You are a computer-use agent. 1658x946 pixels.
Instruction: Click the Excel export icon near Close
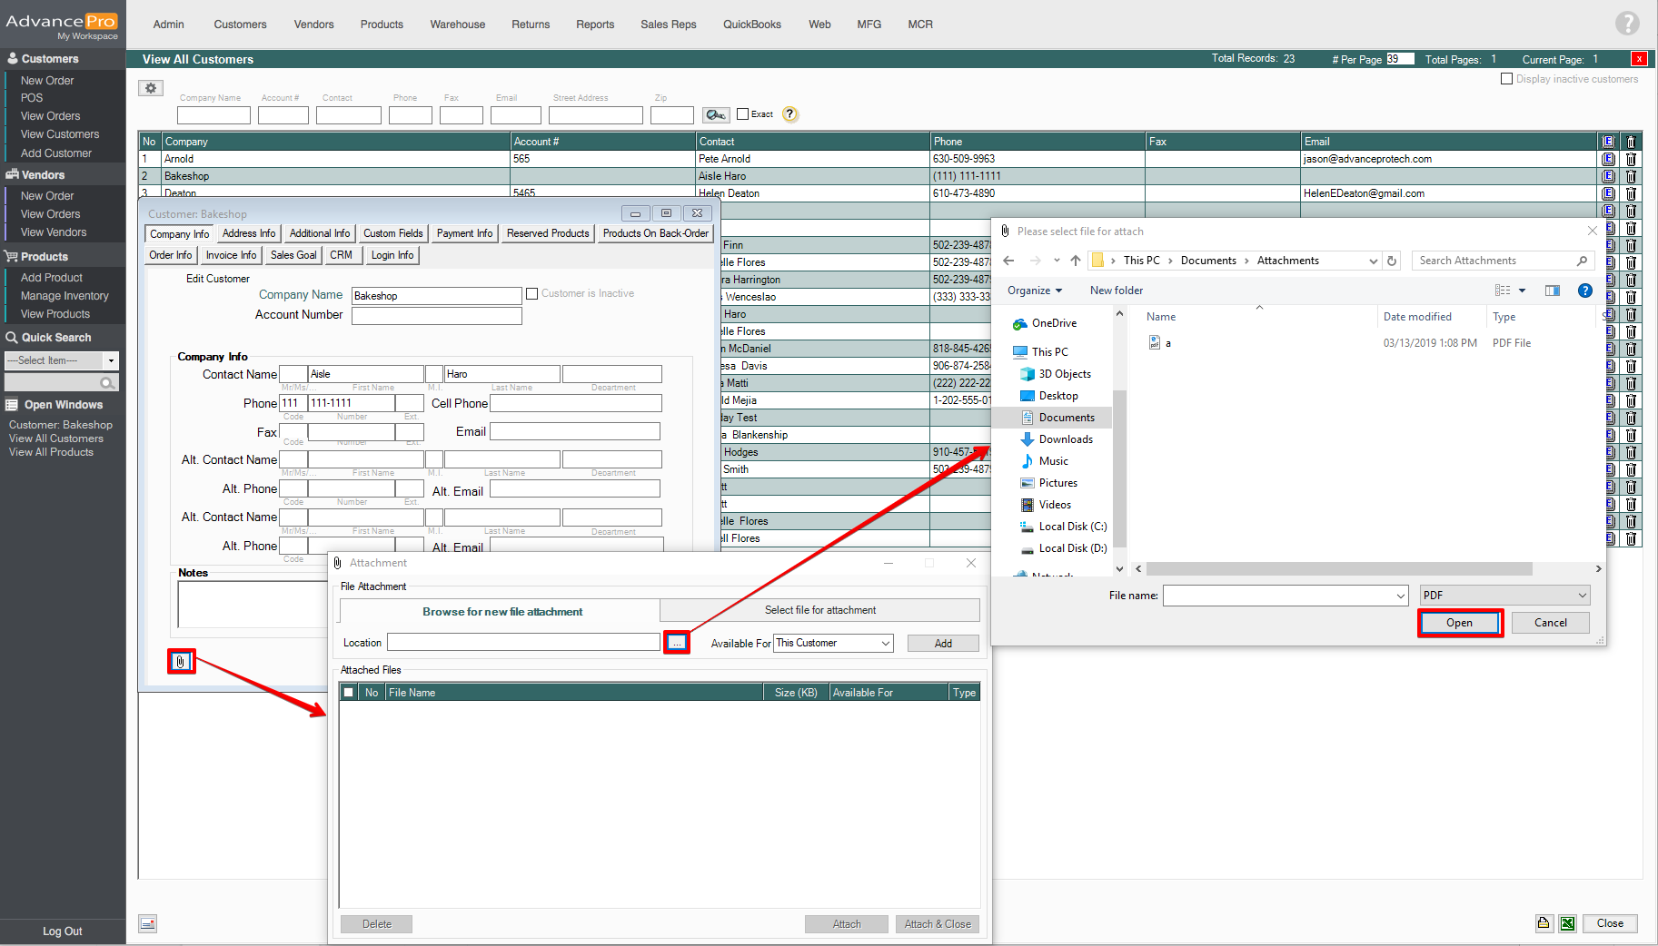1567,923
